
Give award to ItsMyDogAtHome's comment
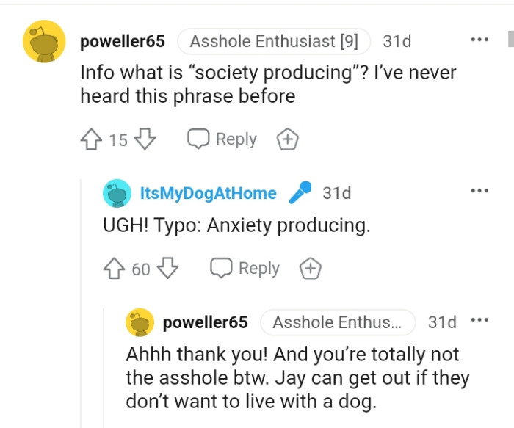(x=310, y=268)
